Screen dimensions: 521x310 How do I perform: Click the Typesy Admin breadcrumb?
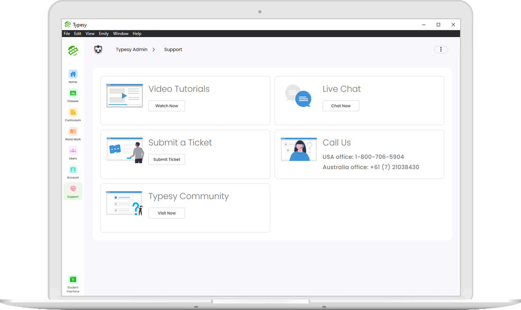(x=132, y=49)
